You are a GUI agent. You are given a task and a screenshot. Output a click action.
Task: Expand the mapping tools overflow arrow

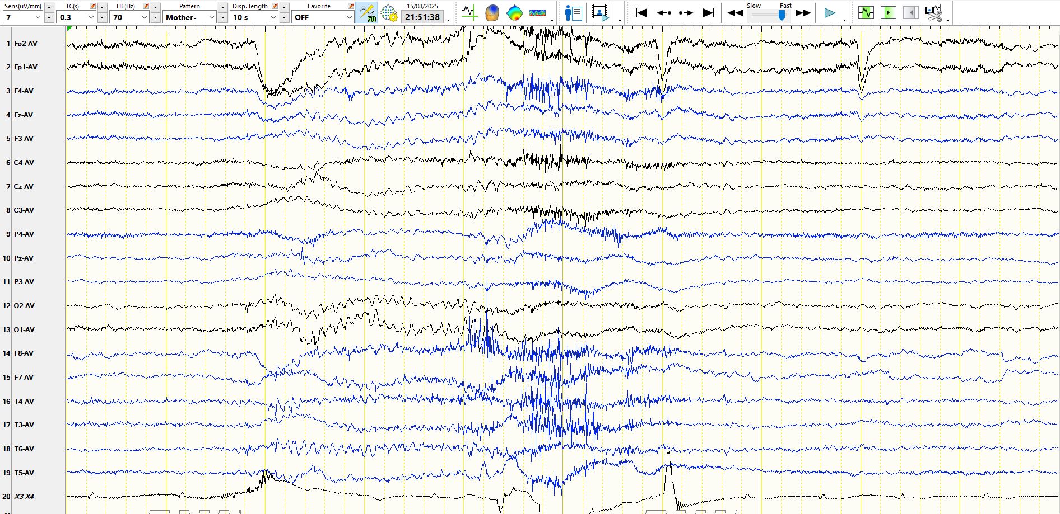552,20
